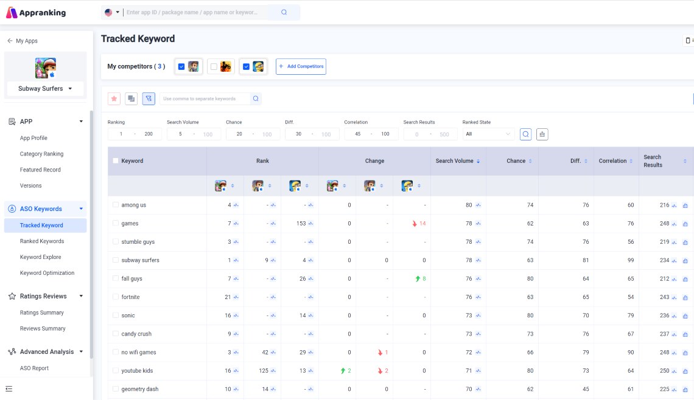Go back to My Apps
This screenshot has height=400, width=694.
click(x=27, y=41)
